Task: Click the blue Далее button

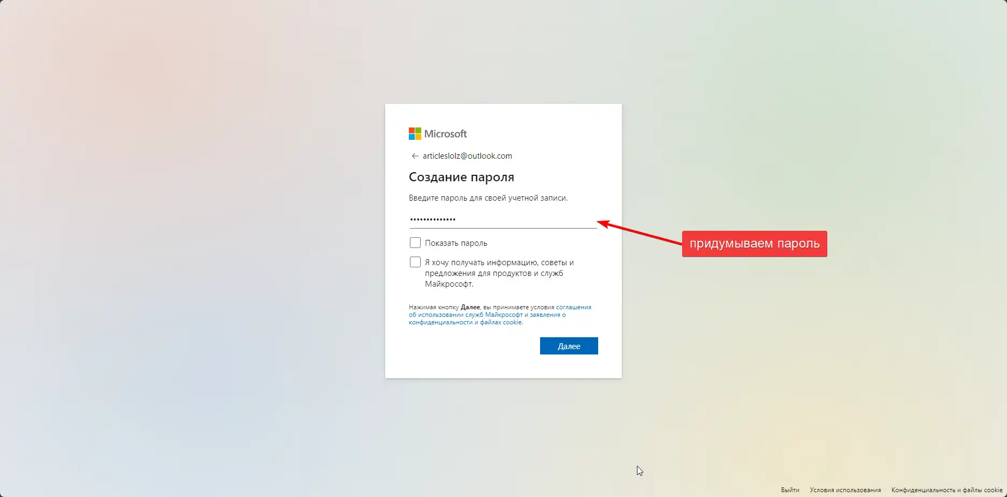Action: 569,346
